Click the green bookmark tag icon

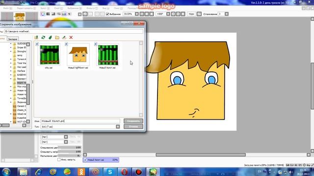50,37
